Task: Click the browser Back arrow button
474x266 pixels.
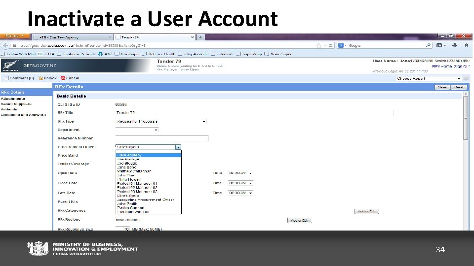Action: tap(5, 45)
